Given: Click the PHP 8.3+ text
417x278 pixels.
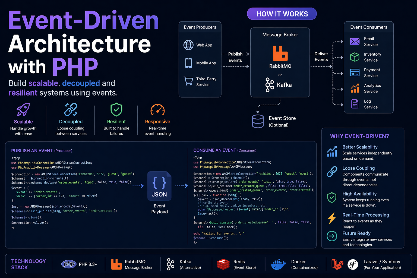Looking at the screenshot, I should pos(88,264).
